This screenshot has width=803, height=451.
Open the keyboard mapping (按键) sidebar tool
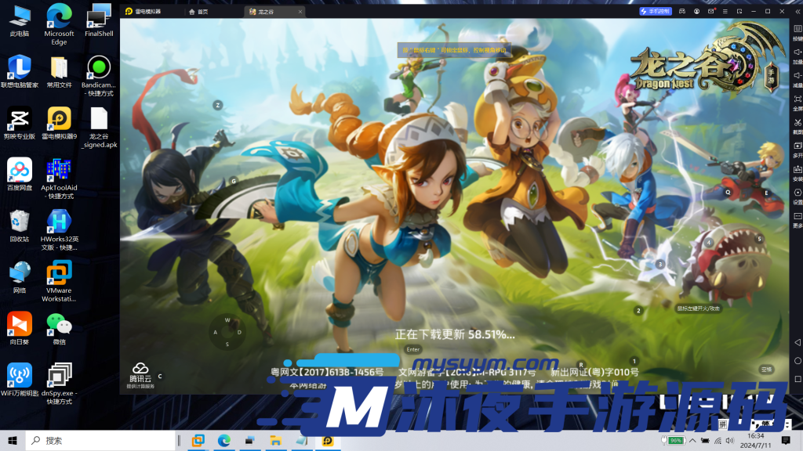click(797, 31)
